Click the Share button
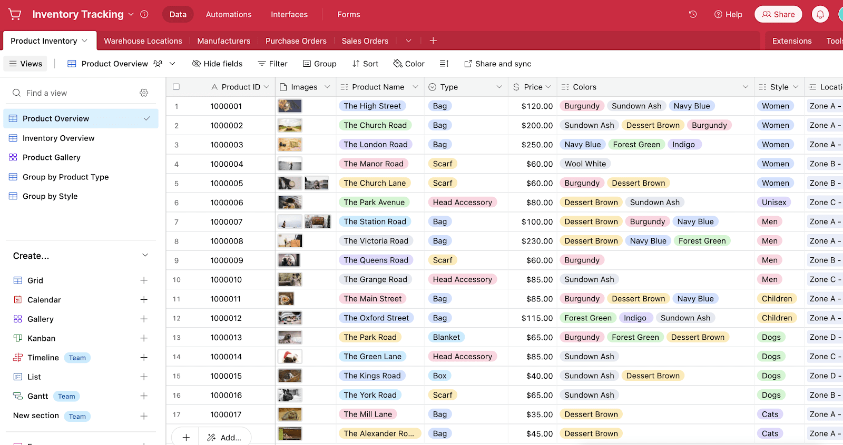843x445 pixels. (778, 14)
